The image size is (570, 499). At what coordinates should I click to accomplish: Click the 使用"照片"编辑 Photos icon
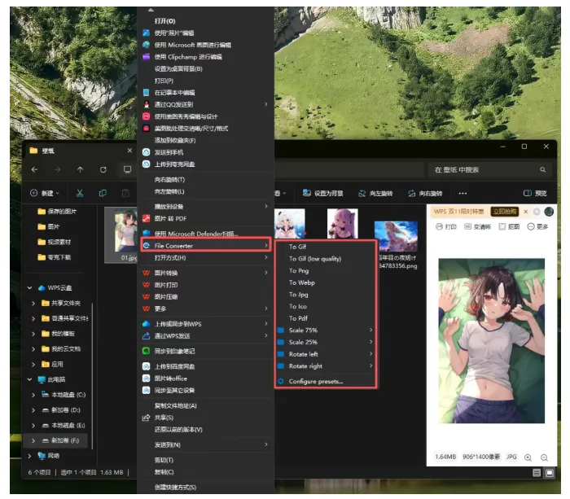146,33
